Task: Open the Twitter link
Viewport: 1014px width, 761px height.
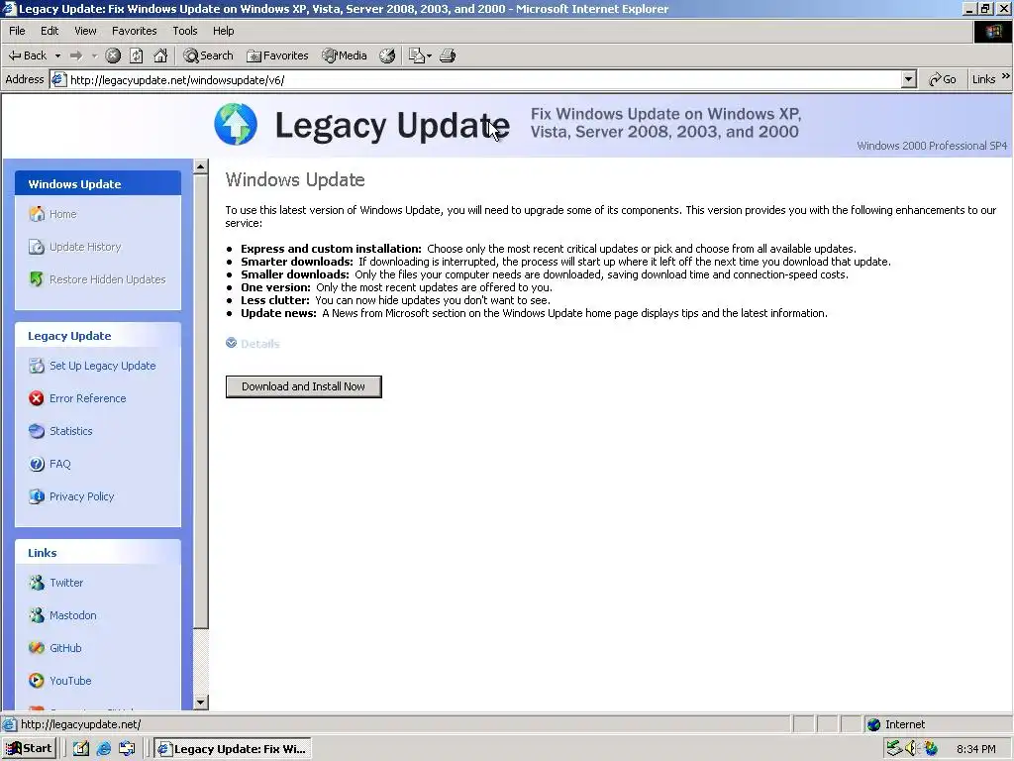Action: [66, 583]
